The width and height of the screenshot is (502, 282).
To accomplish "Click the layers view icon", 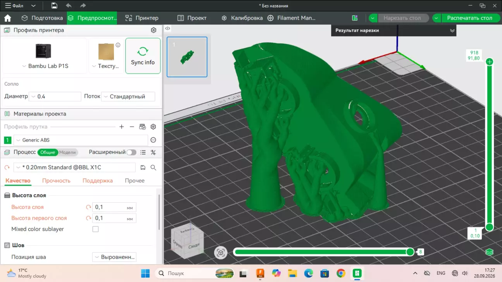I will tap(490, 252).
